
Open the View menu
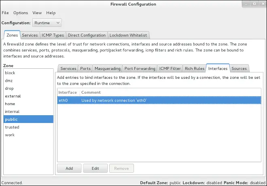[x=37, y=13]
